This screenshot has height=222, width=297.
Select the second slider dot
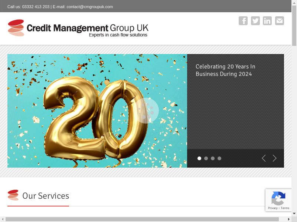tap(206, 158)
